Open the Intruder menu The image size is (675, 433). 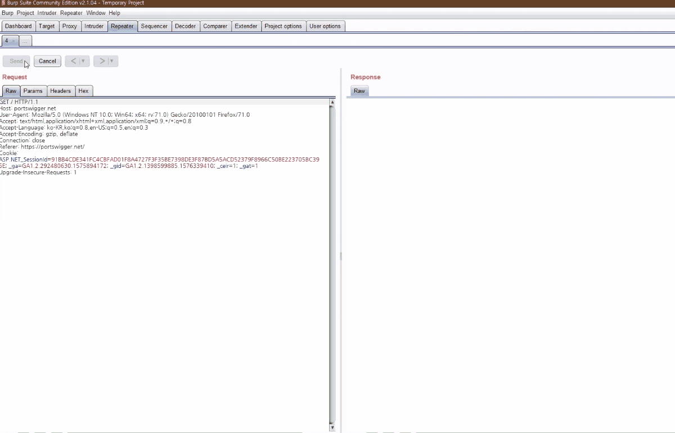[x=47, y=13]
